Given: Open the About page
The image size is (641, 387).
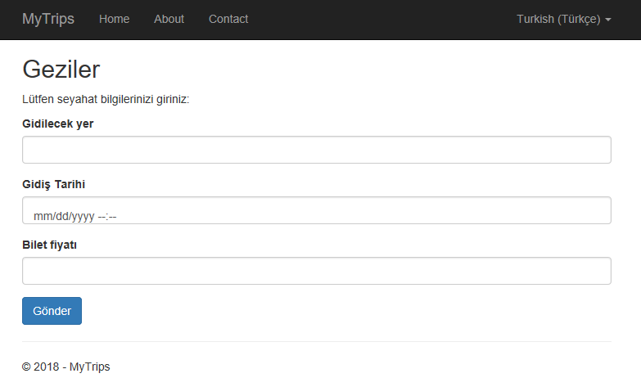Looking at the screenshot, I should tap(169, 19).
